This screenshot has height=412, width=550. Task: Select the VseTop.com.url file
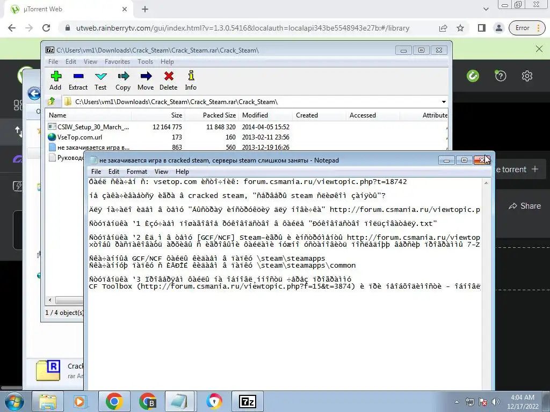tap(247, 137)
